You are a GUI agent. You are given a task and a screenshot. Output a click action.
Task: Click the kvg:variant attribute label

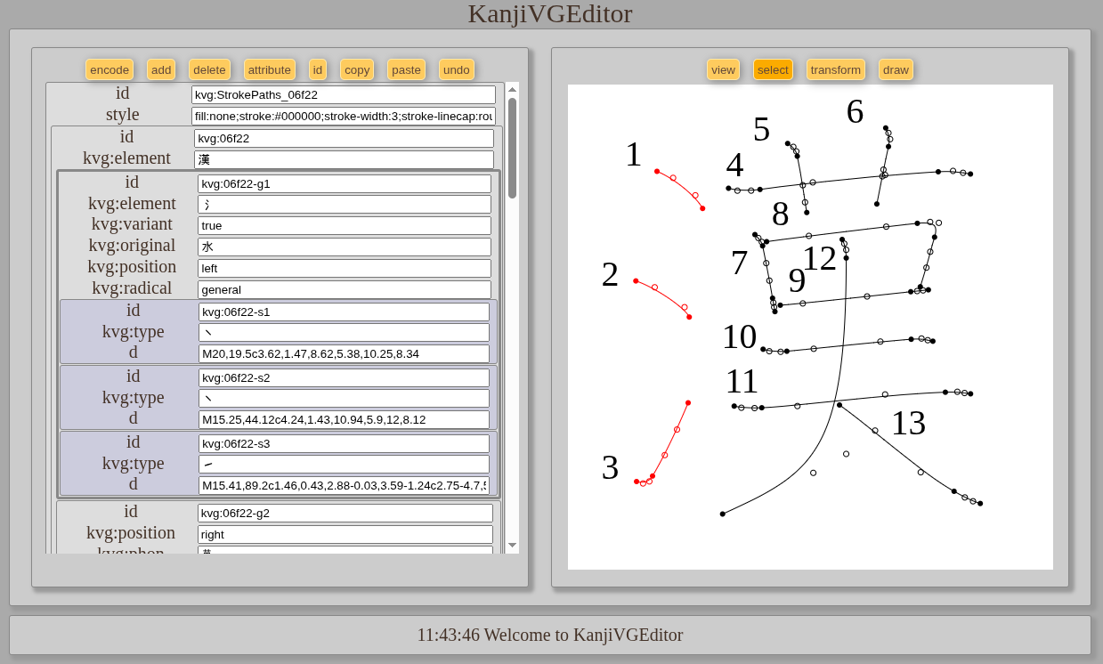coord(132,224)
